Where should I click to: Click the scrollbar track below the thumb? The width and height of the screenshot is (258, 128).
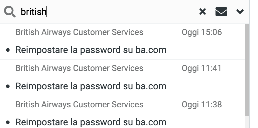click(247, 122)
